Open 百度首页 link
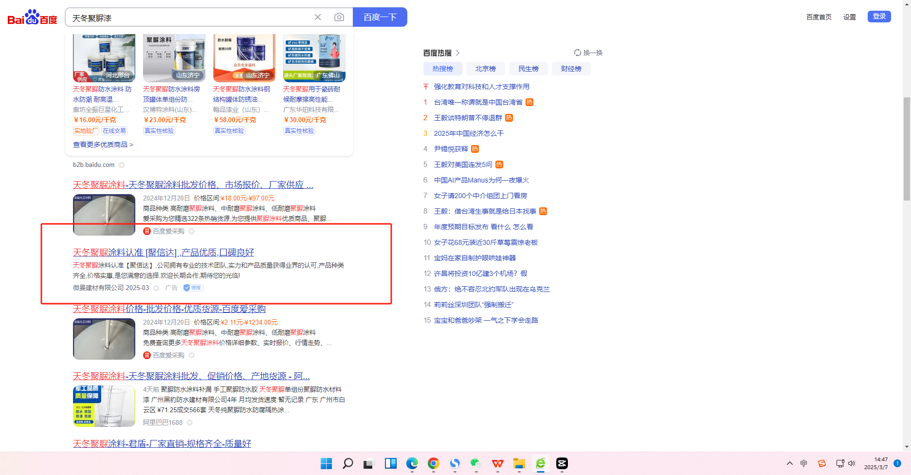The image size is (911, 475). pyautogui.click(x=819, y=17)
